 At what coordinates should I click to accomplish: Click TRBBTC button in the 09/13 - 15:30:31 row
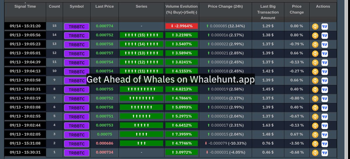[77, 153]
